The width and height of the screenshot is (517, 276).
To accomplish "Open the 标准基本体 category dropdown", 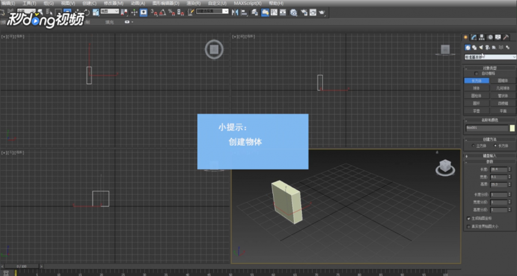I will 490,57.
